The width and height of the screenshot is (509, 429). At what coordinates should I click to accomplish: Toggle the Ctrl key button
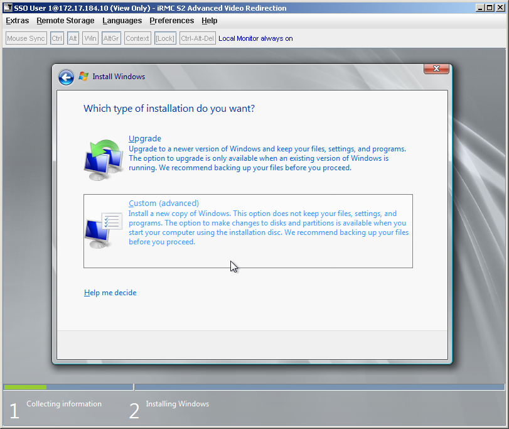tap(57, 38)
